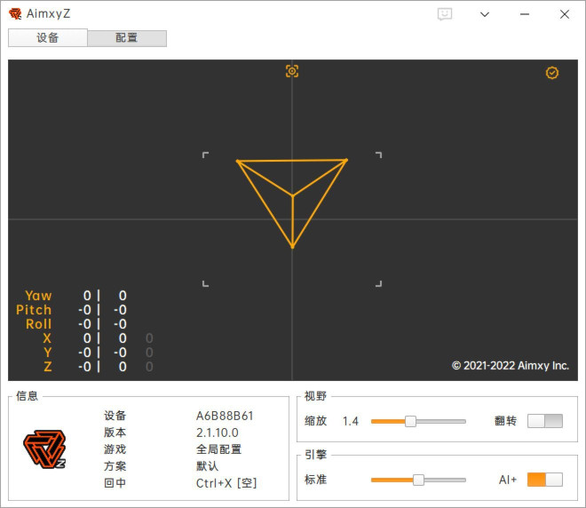Screen dimensions: 586x508
Task: Click the 全局配置 game setting value
Action: coord(218,449)
